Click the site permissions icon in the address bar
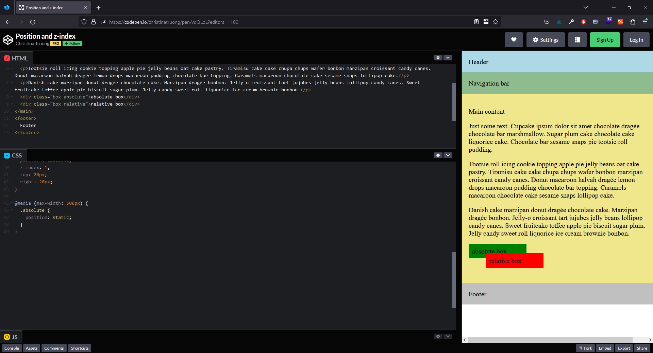 (103, 22)
